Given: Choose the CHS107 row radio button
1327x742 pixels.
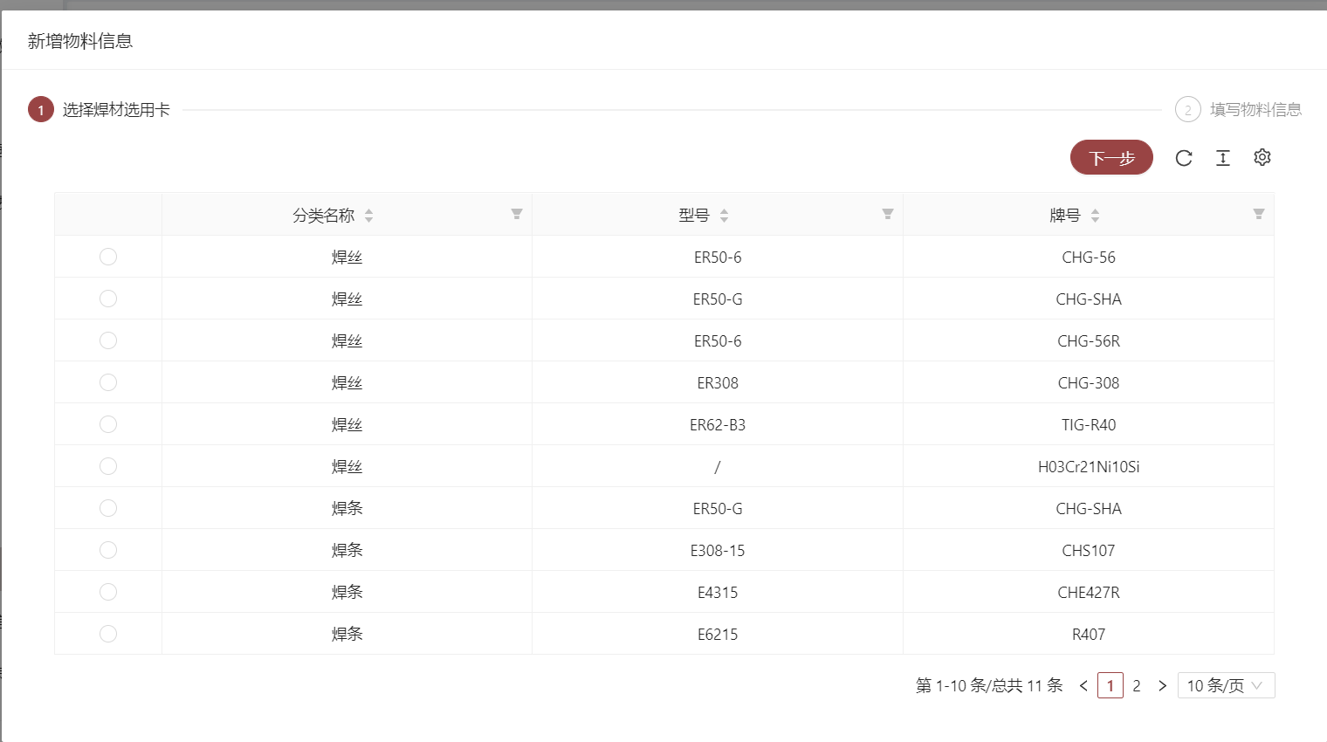Looking at the screenshot, I should [108, 550].
